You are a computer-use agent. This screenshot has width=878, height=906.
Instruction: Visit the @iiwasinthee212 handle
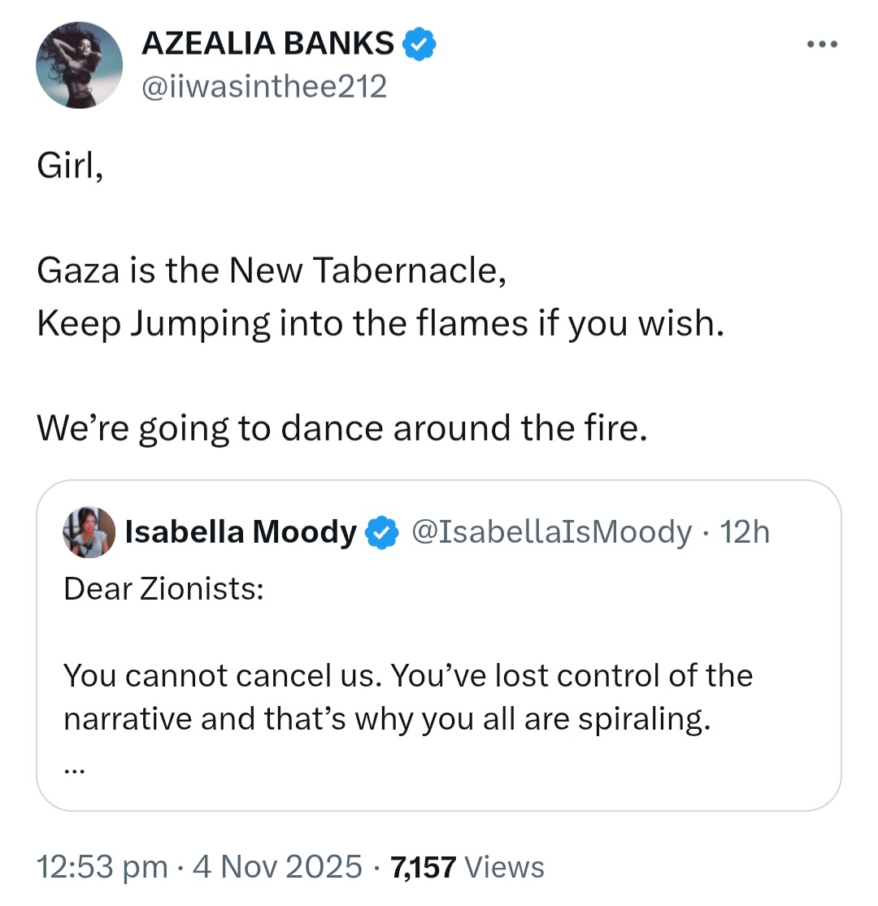pyautogui.click(x=264, y=87)
